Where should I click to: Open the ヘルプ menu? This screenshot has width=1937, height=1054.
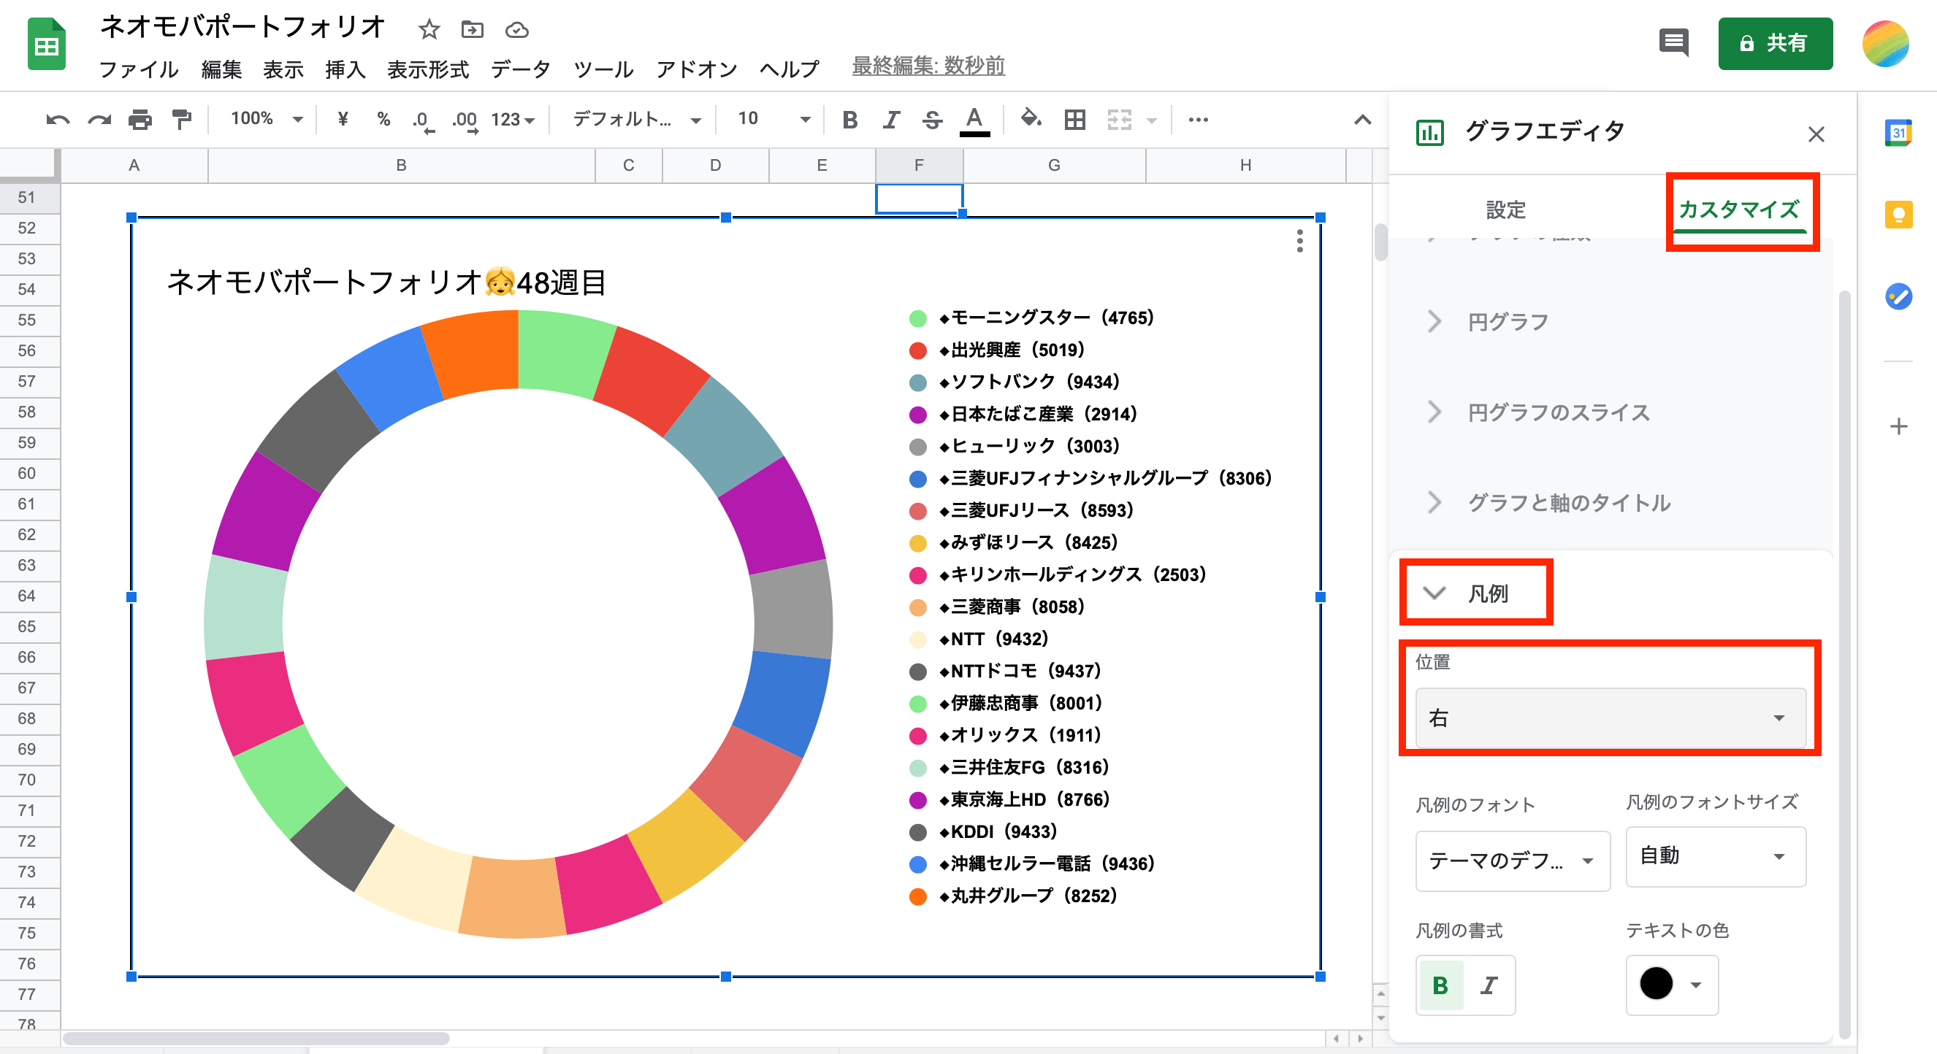(790, 69)
